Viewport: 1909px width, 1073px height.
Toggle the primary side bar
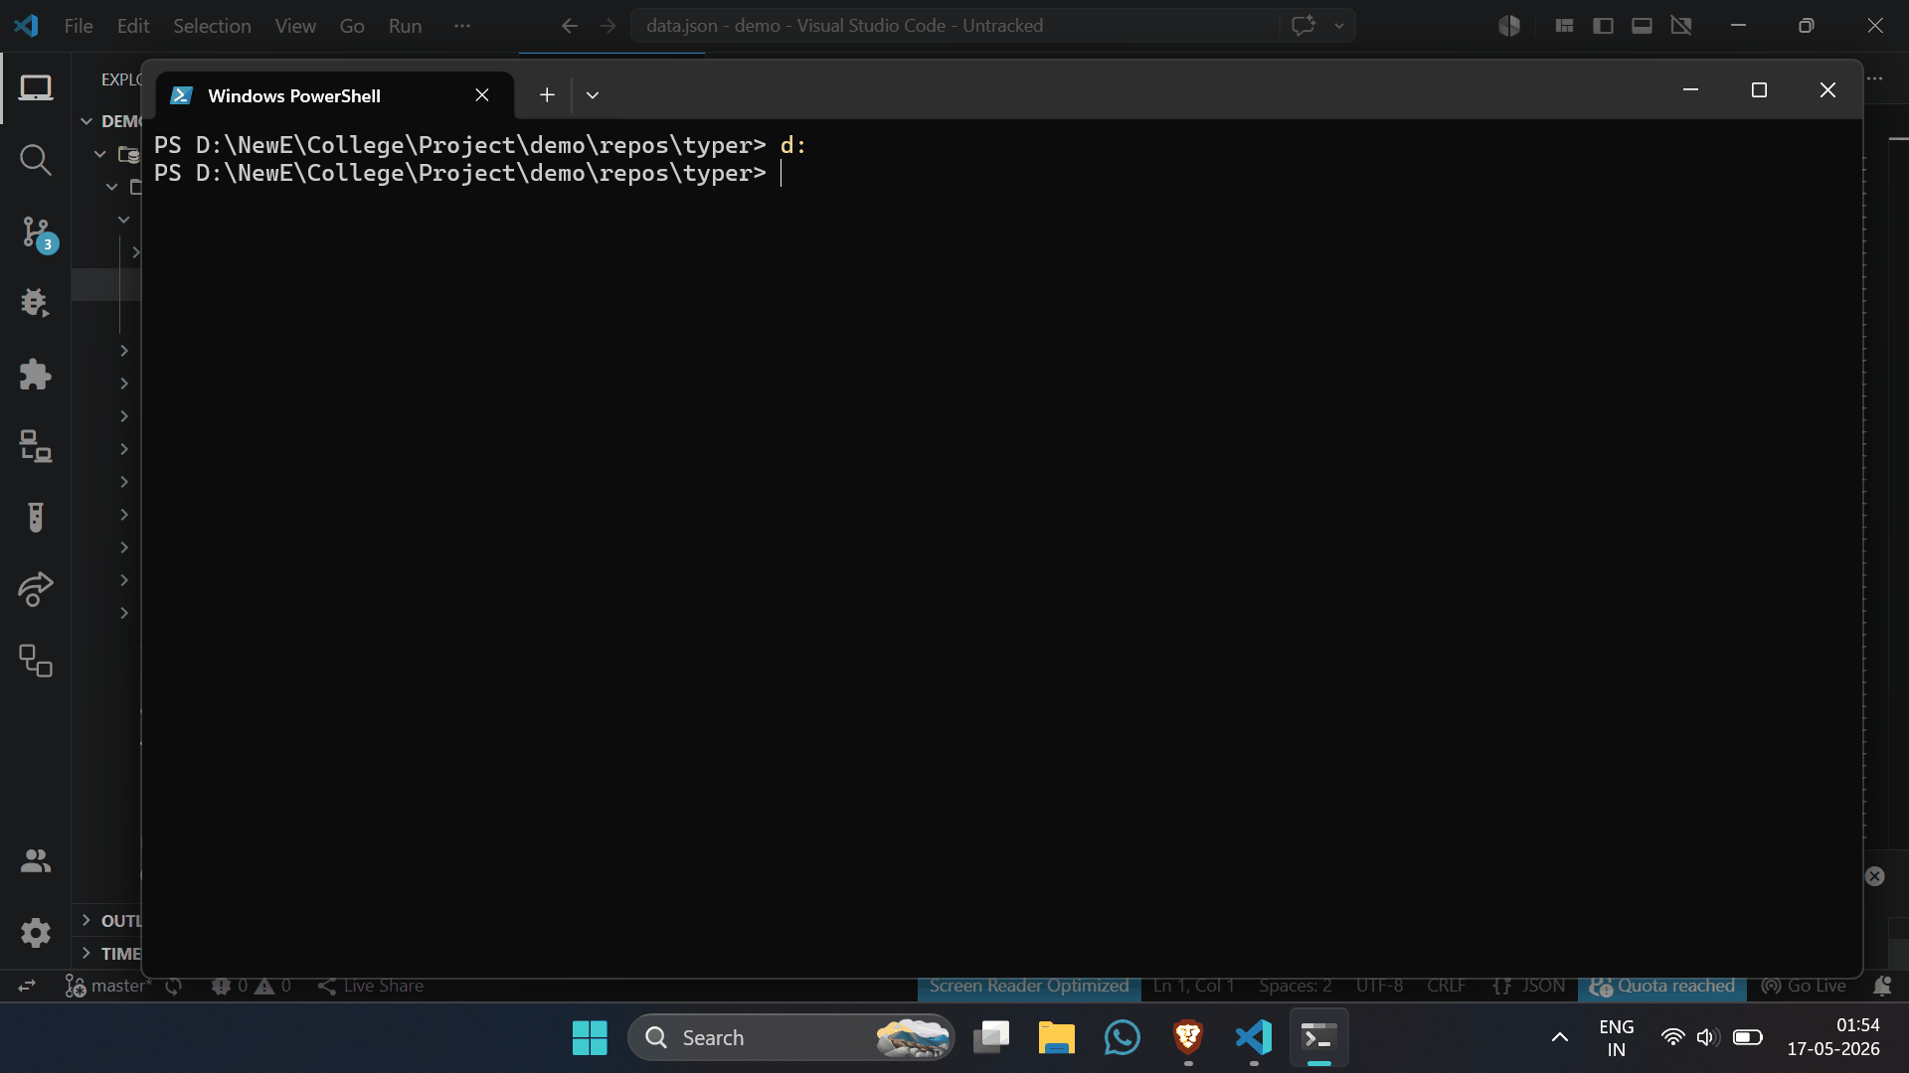[x=1603, y=26]
